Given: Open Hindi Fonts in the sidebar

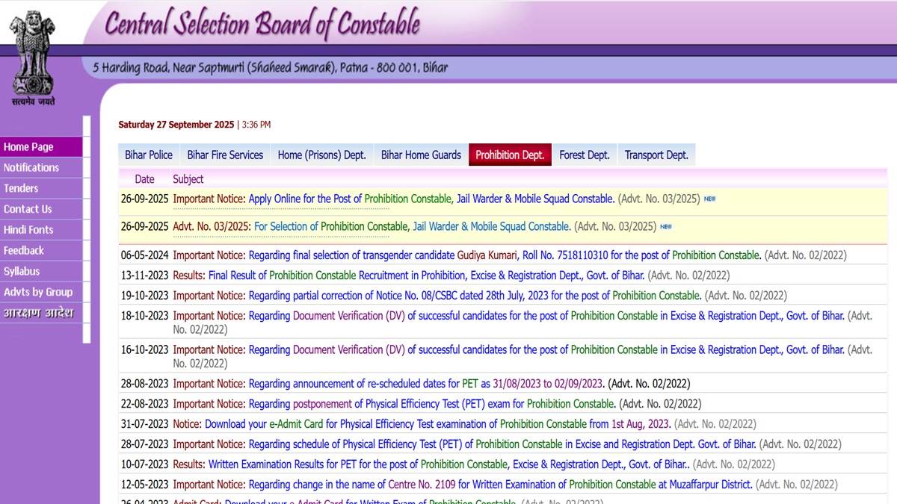Looking at the screenshot, I should 41,230.
